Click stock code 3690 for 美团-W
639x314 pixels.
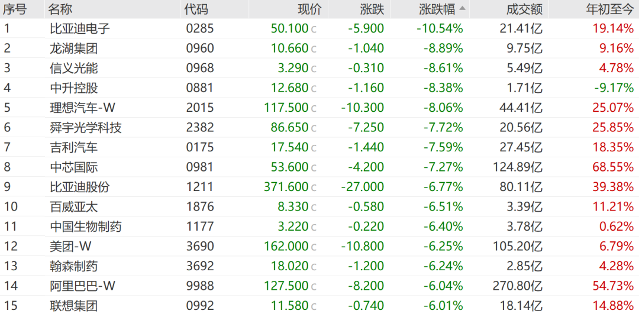pos(199,247)
